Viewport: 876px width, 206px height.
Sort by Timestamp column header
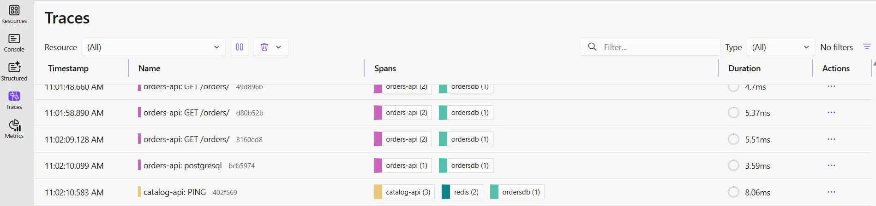click(68, 69)
